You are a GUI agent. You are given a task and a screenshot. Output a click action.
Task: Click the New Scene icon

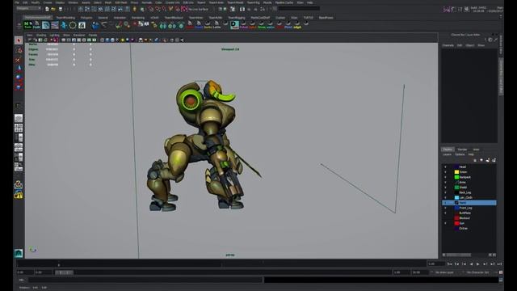coord(47,9)
